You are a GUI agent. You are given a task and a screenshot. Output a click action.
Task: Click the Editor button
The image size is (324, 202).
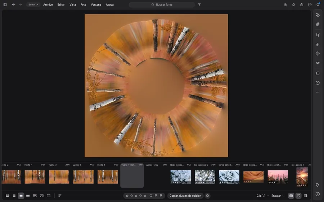33,5
